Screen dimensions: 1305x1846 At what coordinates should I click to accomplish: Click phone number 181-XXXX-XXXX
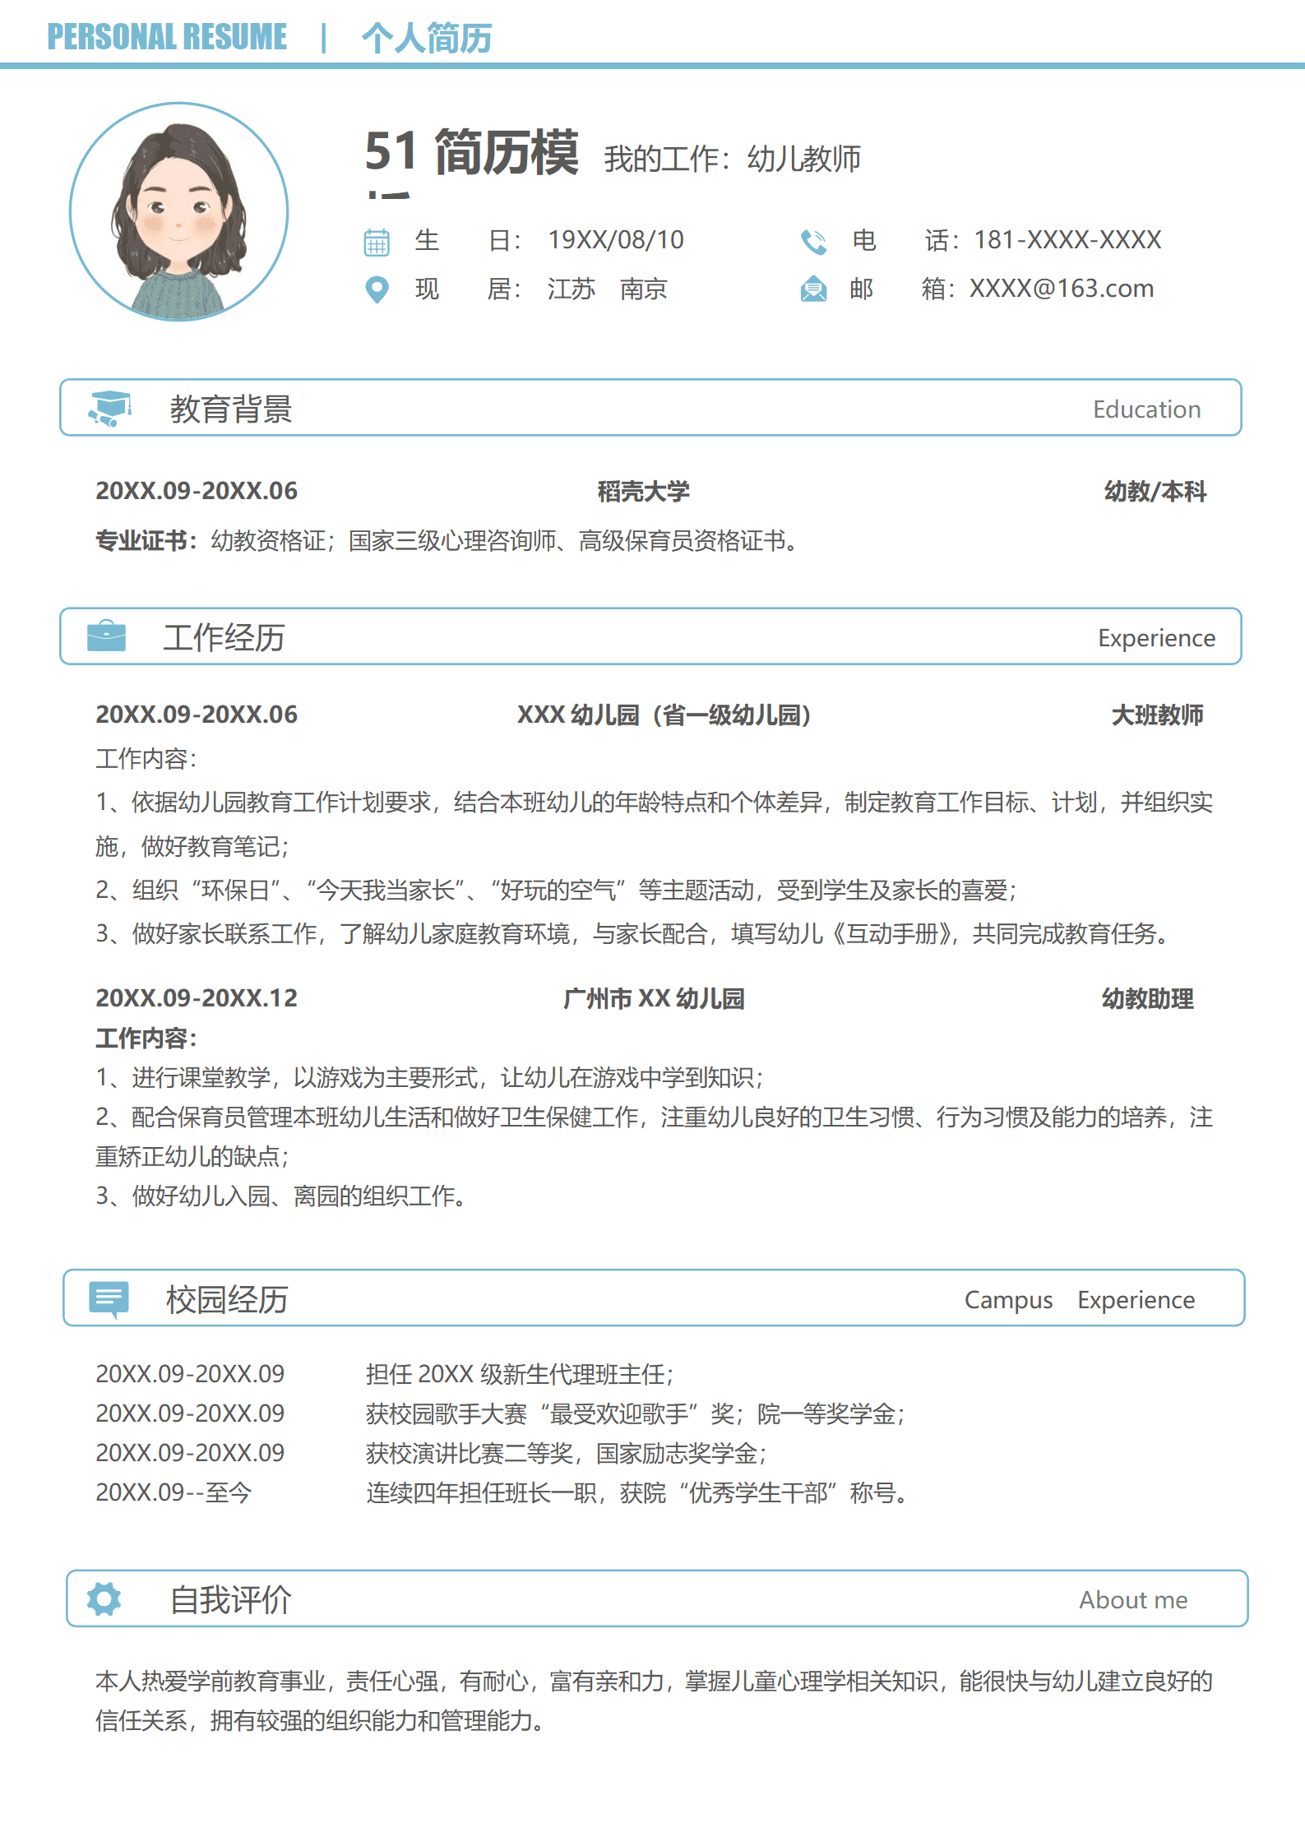pos(1067,240)
